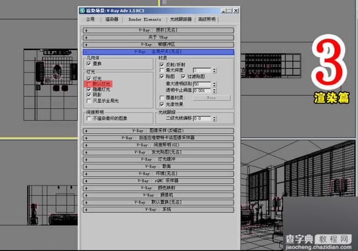Switch to the 公用 tab

click(x=90, y=19)
